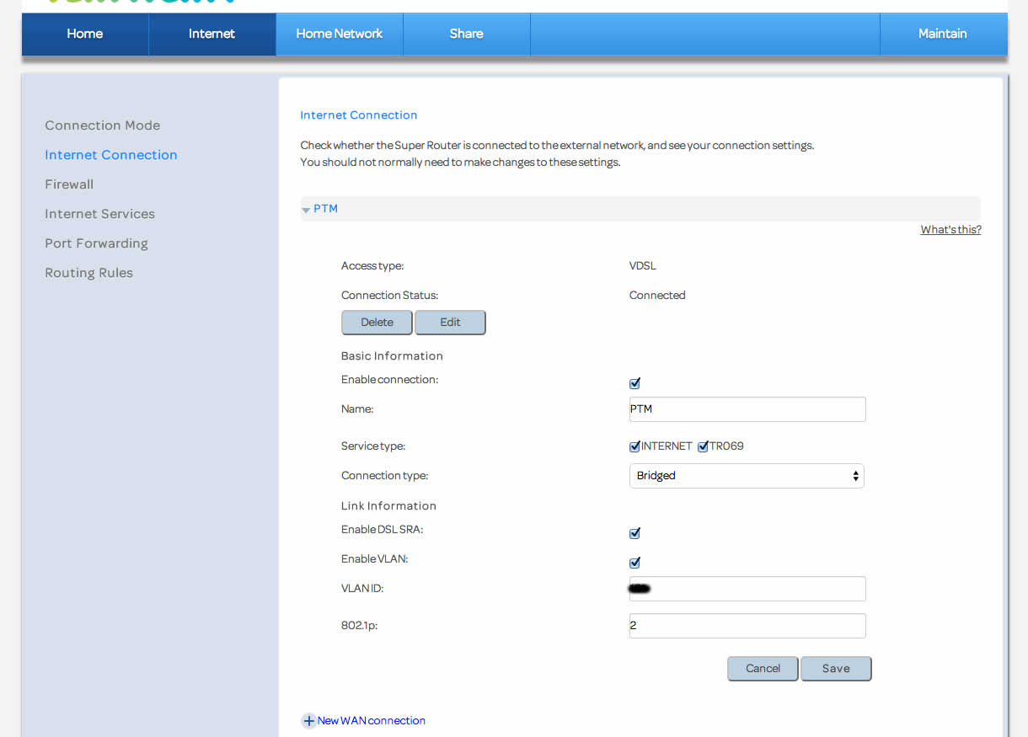Click the Edit button
The height and width of the screenshot is (737, 1028).
pos(450,323)
